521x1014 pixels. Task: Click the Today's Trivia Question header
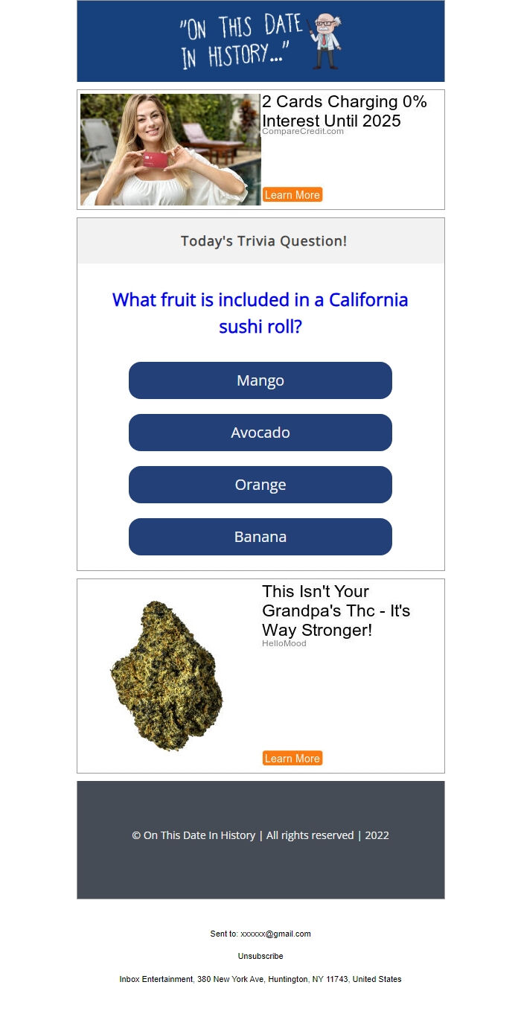pos(263,240)
